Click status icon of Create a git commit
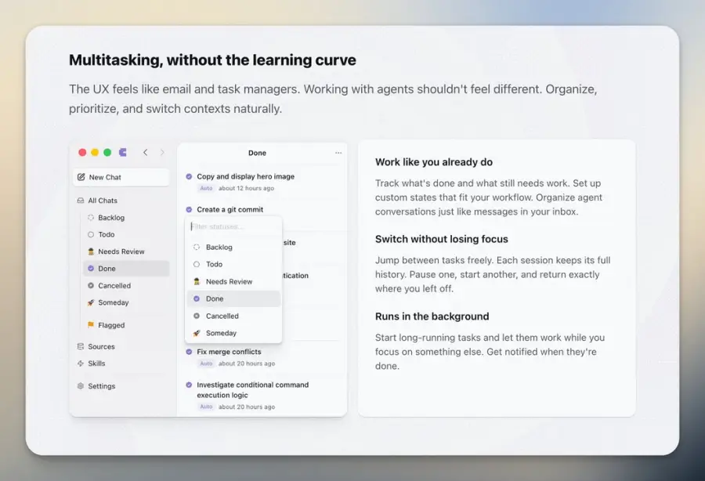This screenshot has width=705, height=481. click(x=189, y=209)
